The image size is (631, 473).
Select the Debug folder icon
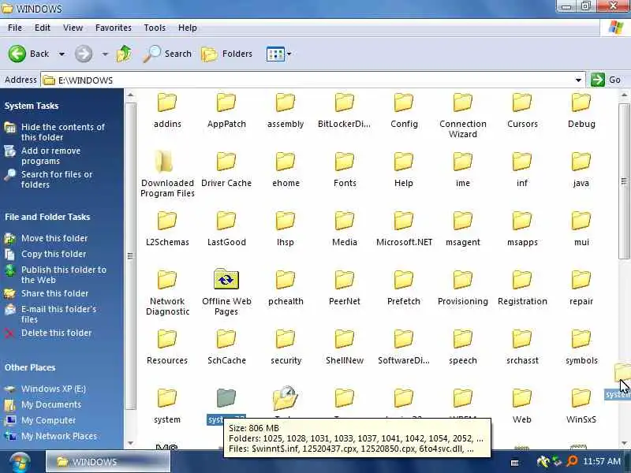pyautogui.click(x=581, y=102)
